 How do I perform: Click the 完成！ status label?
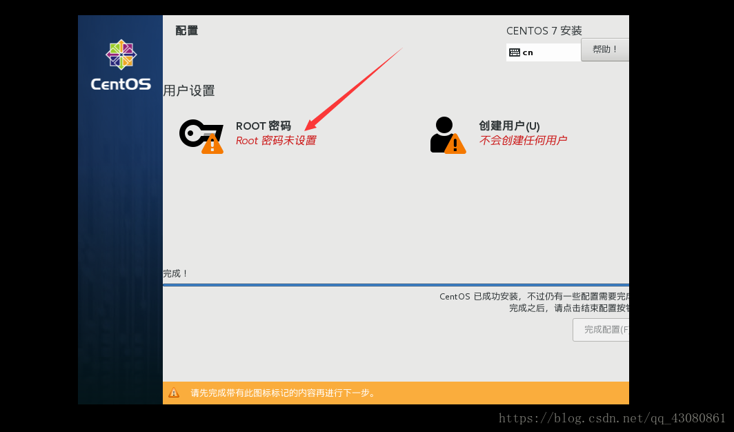click(x=175, y=273)
